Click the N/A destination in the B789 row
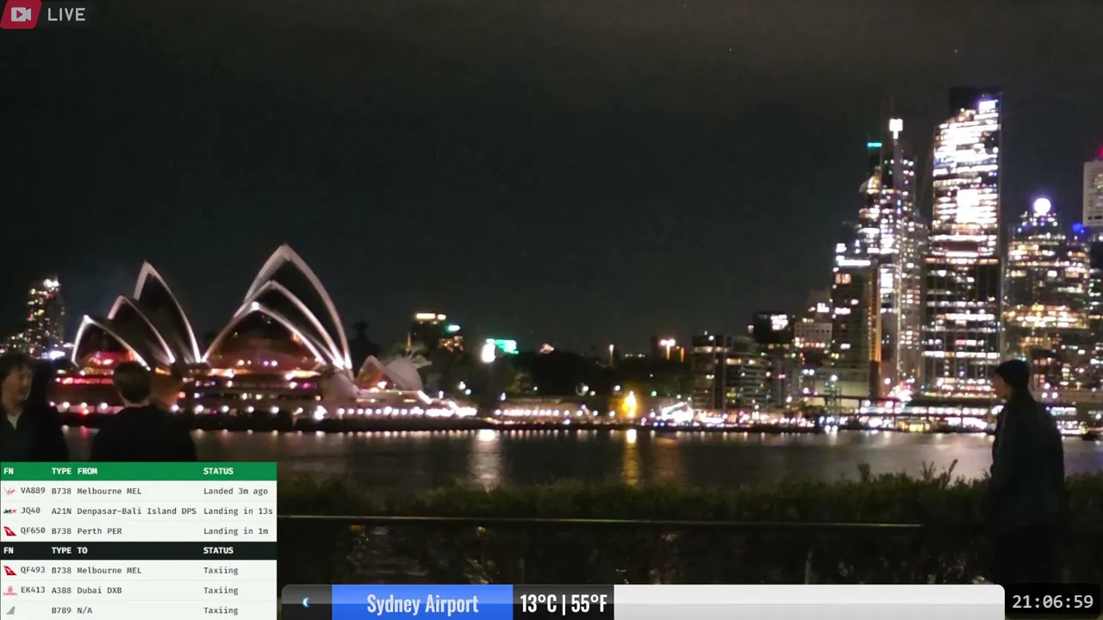This screenshot has height=620, width=1103. 84,611
